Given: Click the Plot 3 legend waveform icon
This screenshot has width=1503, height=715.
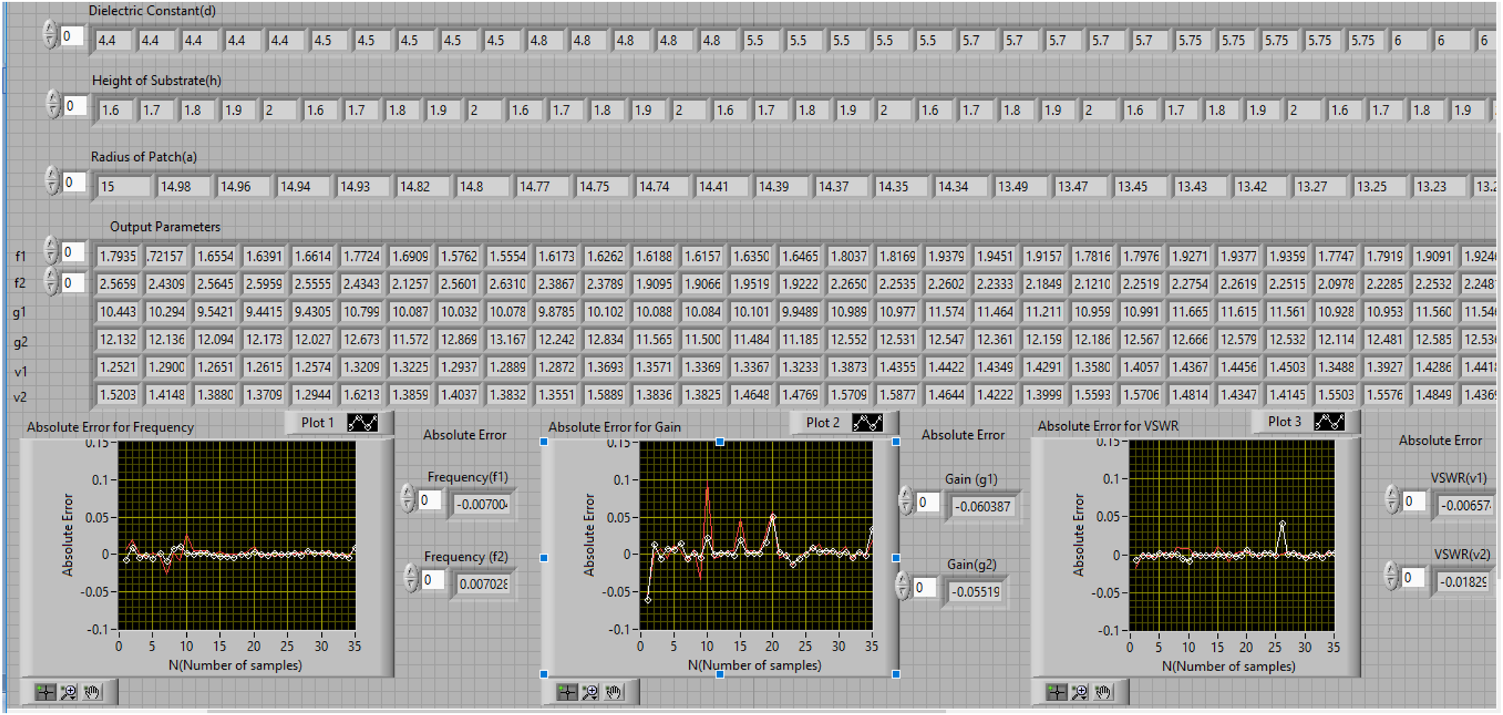Looking at the screenshot, I should [1329, 422].
